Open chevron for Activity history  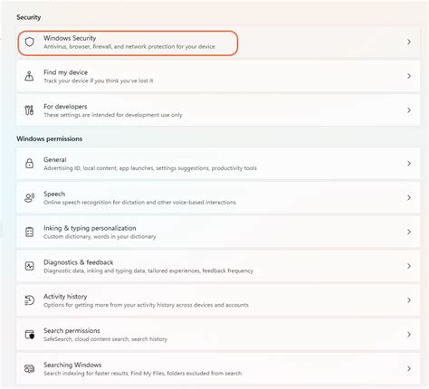409,300
